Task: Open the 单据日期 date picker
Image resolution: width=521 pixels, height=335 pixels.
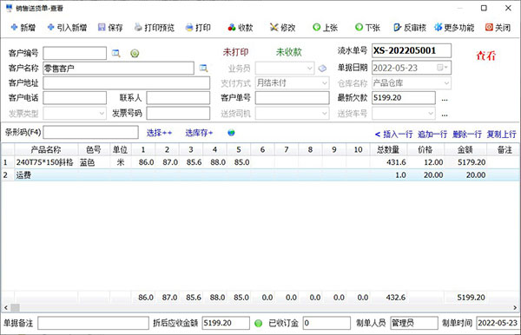Action: 446,68
